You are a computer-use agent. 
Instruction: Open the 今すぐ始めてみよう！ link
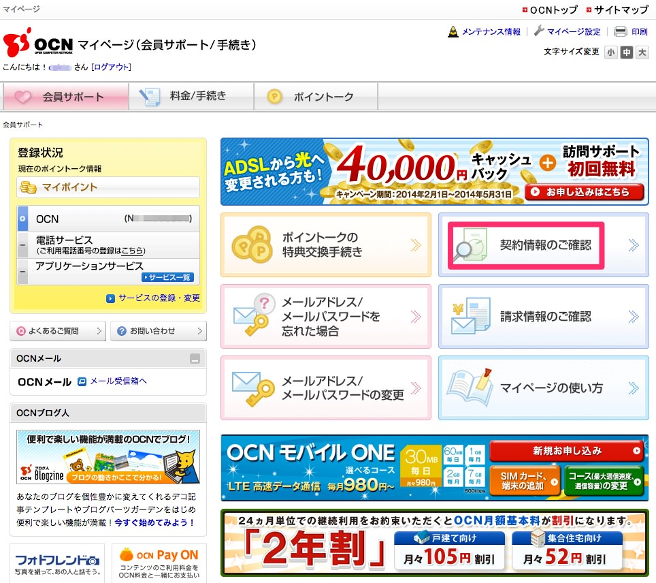point(154,522)
